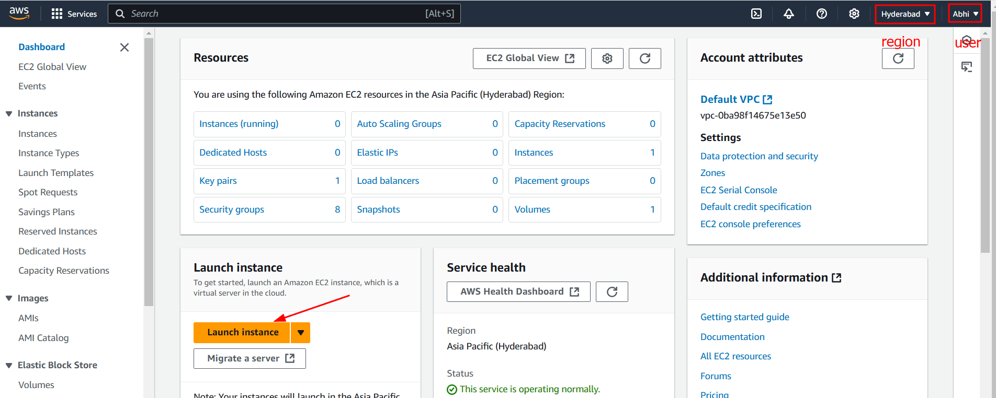The height and width of the screenshot is (398, 996).
Task: Open the Dashboard nav item
Action: coord(42,47)
